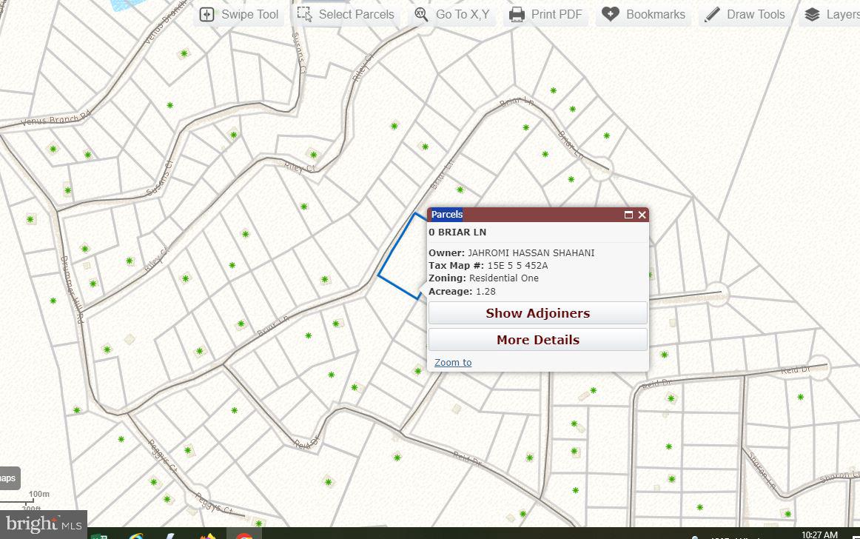Open the Go To X,Y tool
This screenshot has width=860, height=539.
(451, 15)
